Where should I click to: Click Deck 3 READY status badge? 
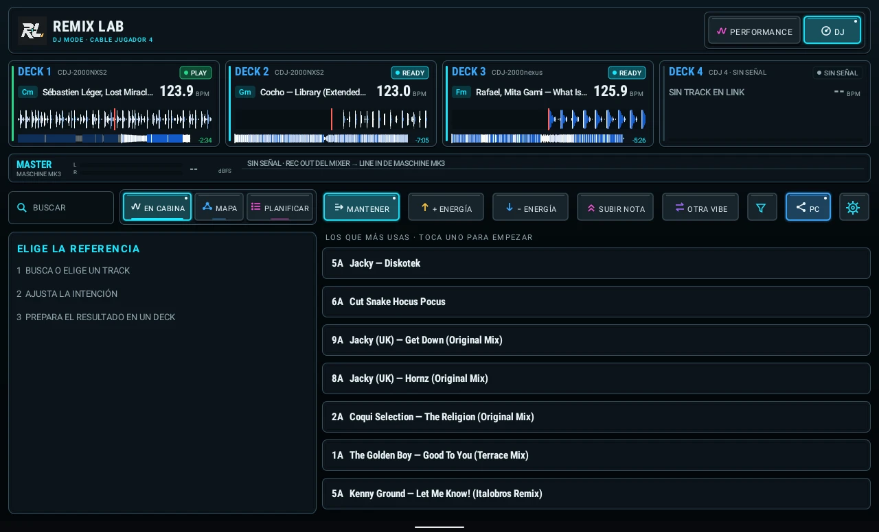click(x=627, y=73)
